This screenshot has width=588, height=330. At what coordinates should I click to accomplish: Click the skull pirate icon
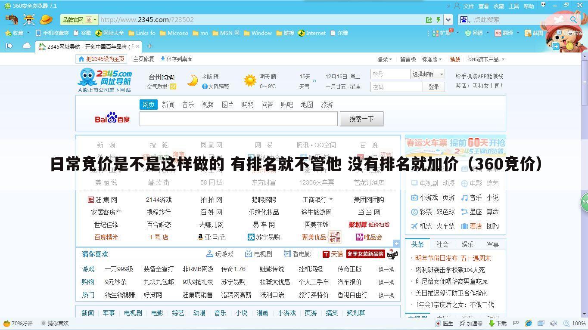(x=29, y=19)
